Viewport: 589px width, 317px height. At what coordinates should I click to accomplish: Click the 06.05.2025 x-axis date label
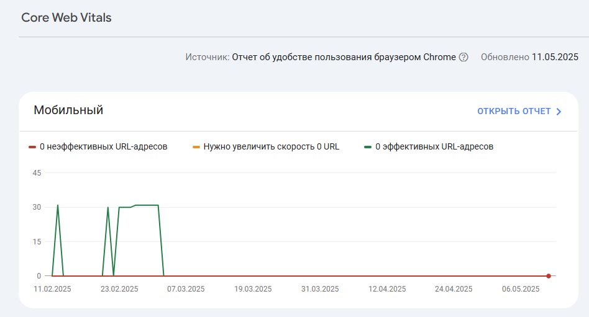point(521,289)
